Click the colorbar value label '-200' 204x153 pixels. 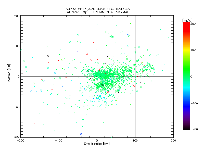pyautogui.click(x=194, y=129)
